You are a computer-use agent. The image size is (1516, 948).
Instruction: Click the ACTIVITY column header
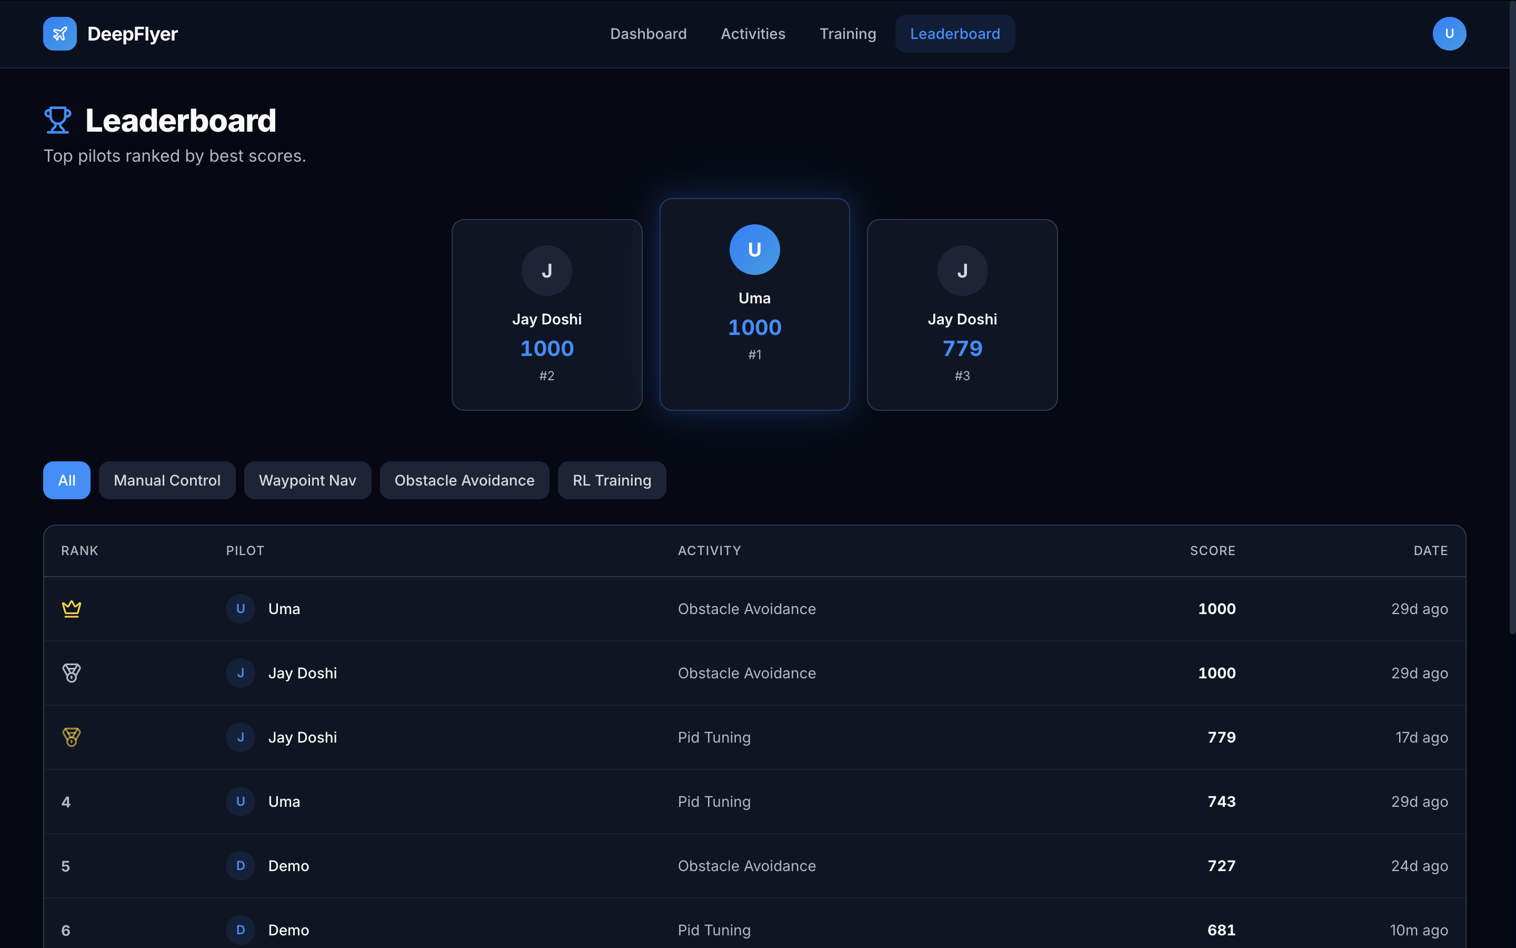pos(709,550)
